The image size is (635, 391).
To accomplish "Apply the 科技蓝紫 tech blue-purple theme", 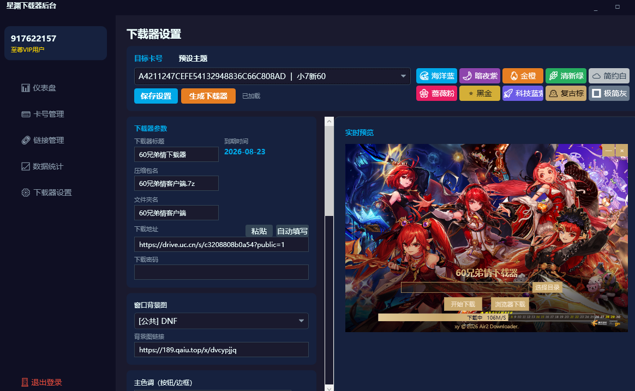I will (523, 93).
